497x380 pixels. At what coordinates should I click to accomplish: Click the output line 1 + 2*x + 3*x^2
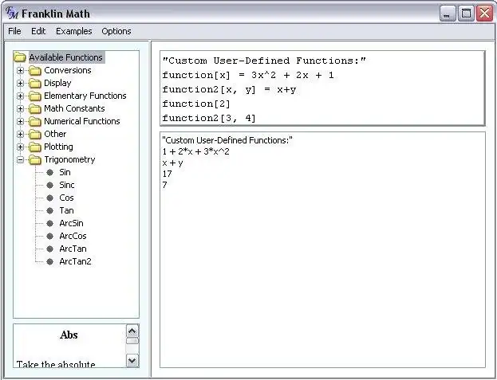pyautogui.click(x=195, y=151)
